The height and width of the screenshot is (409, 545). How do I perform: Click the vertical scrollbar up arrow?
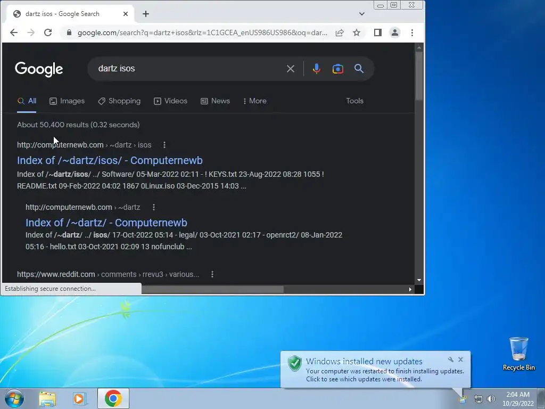coord(419,47)
